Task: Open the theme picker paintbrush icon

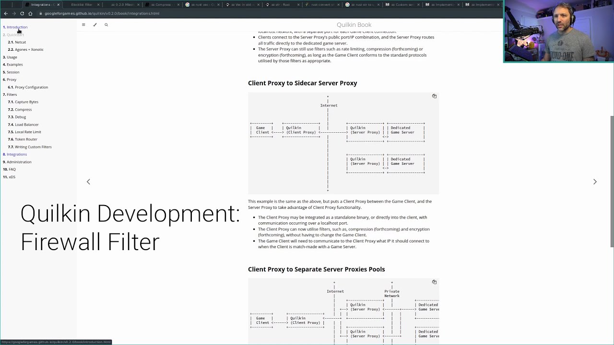Action: pos(95,24)
